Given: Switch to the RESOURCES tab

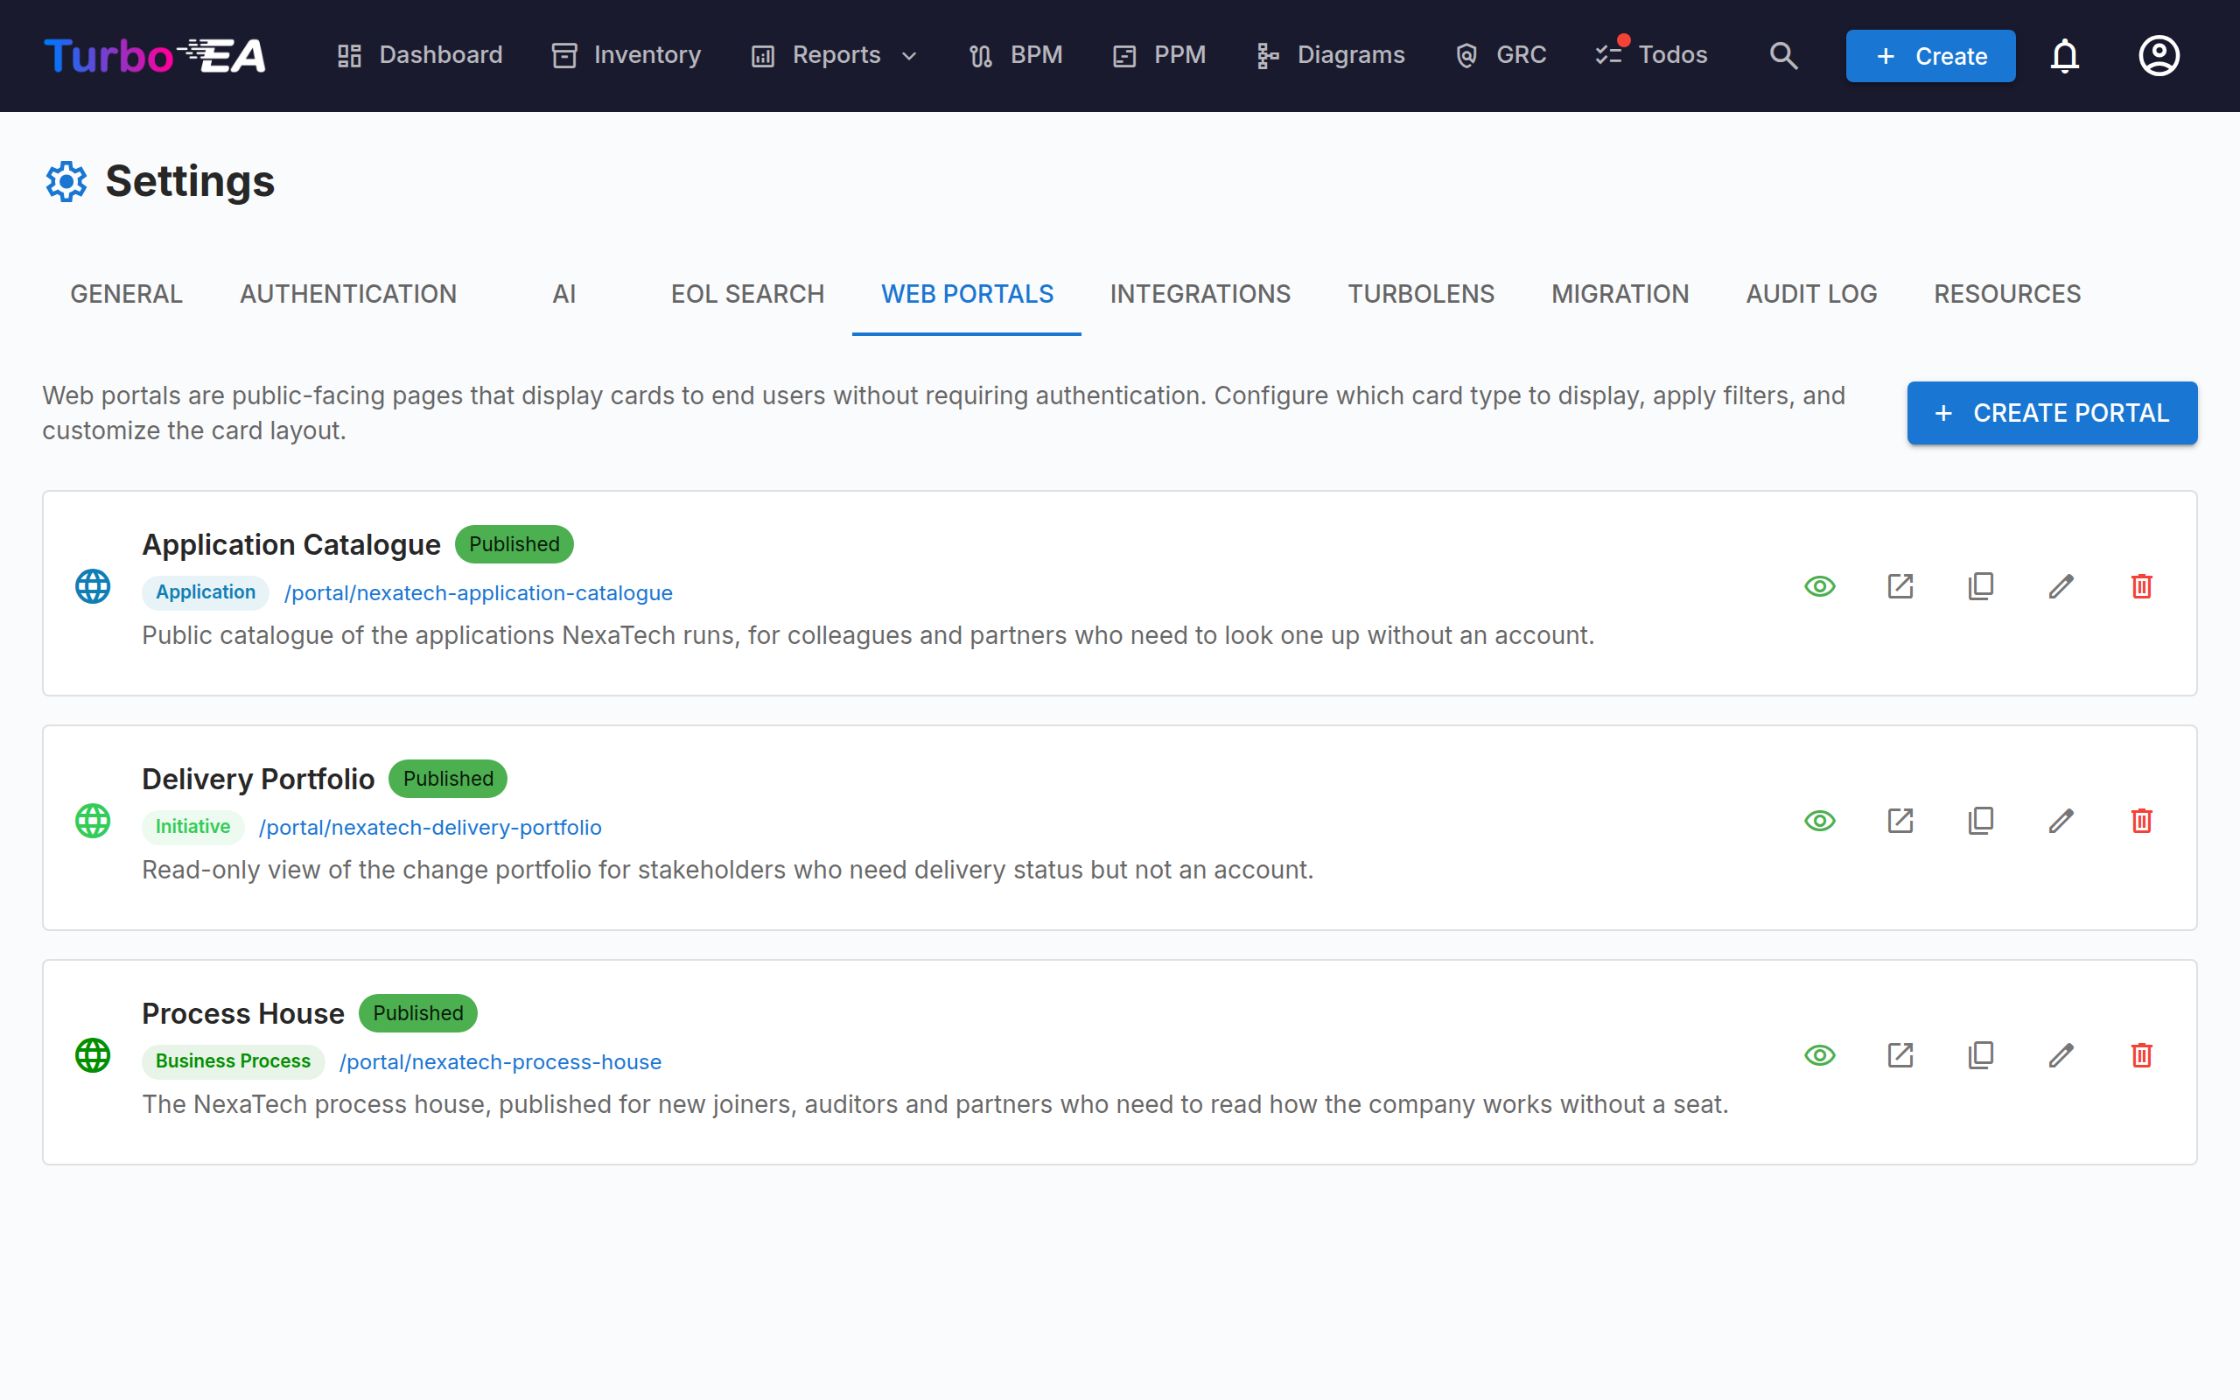Looking at the screenshot, I should pos(2006,295).
